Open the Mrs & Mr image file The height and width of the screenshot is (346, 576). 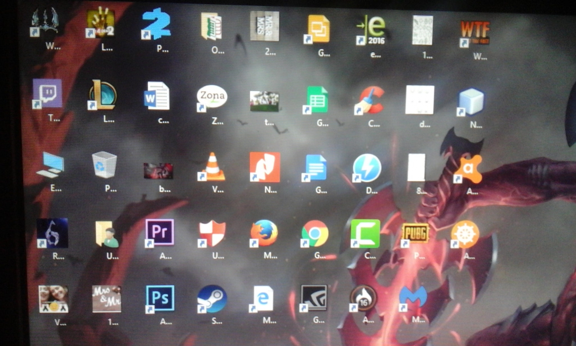click(x=107, y=298)
